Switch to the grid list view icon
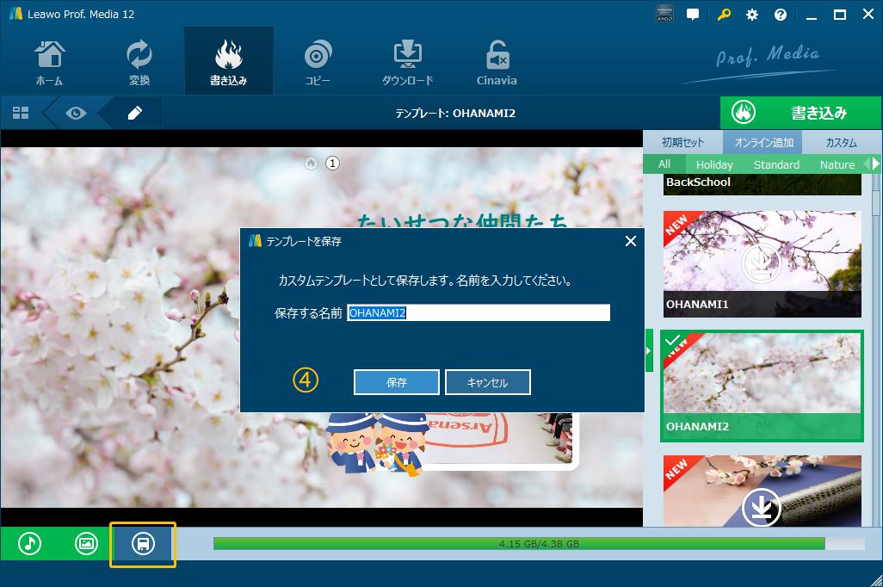 (x=21, y=113)
